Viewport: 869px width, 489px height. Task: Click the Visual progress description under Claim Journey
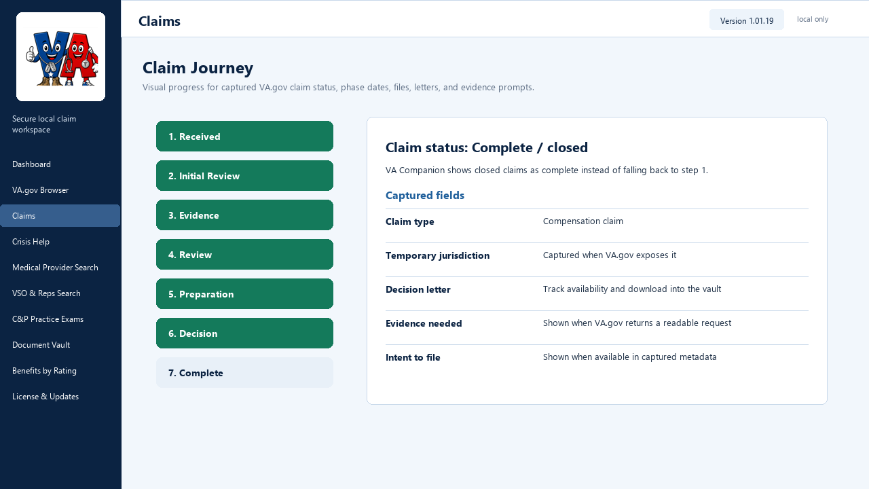pyautogui.click(x=338, y=88)
